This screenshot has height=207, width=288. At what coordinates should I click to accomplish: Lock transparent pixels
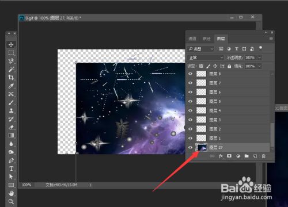[x=201, y=66]
